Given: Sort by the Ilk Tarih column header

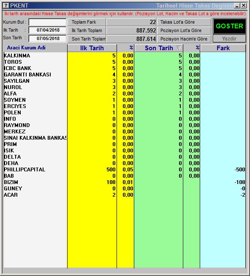Looking at the screenshot, I should (x=92, y=48).
